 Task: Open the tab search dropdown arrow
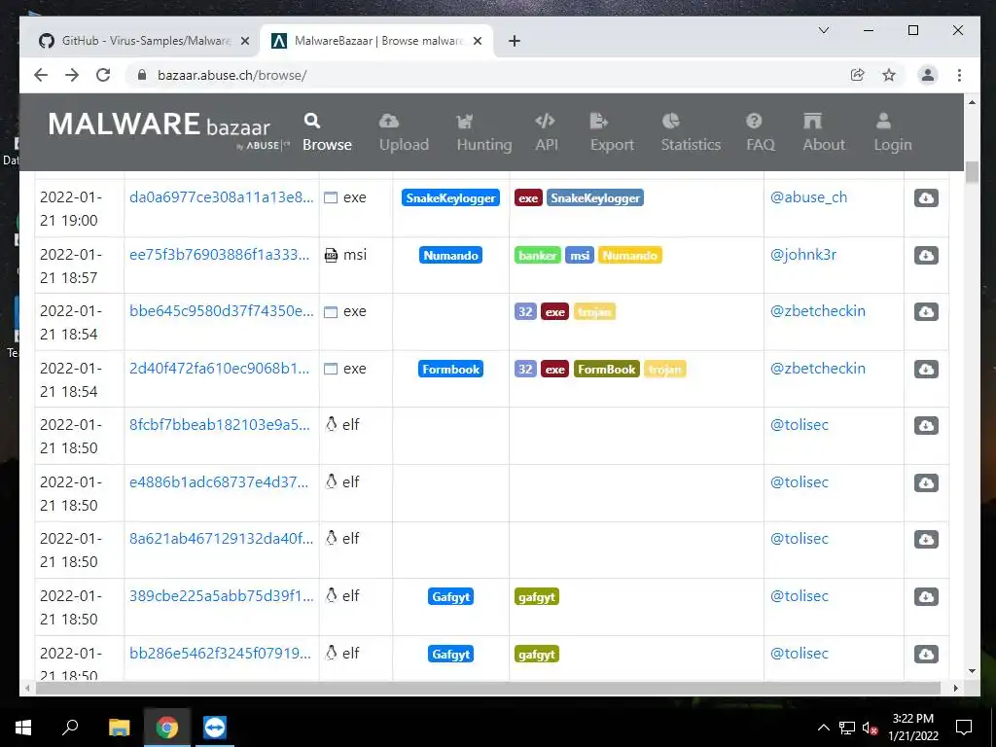pyautogui.click(x=824, y=30)
